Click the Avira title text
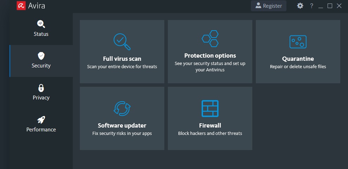 tap(37, 6)
